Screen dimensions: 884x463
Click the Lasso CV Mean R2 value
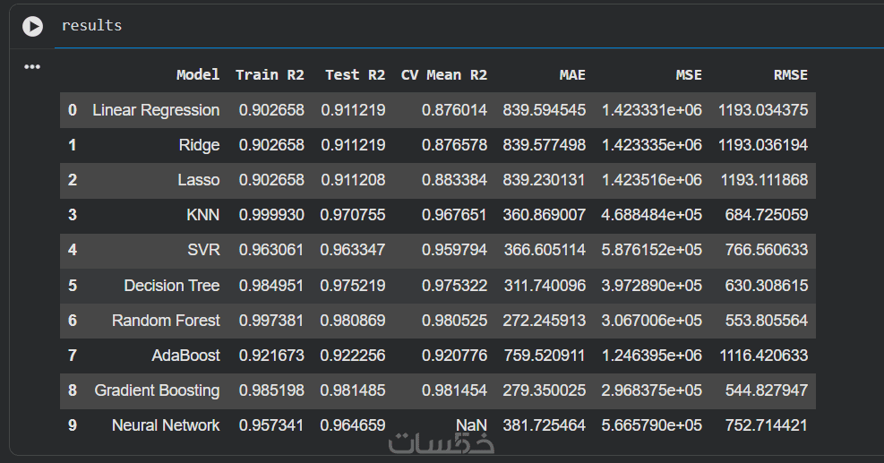click(x=454, y=180)
